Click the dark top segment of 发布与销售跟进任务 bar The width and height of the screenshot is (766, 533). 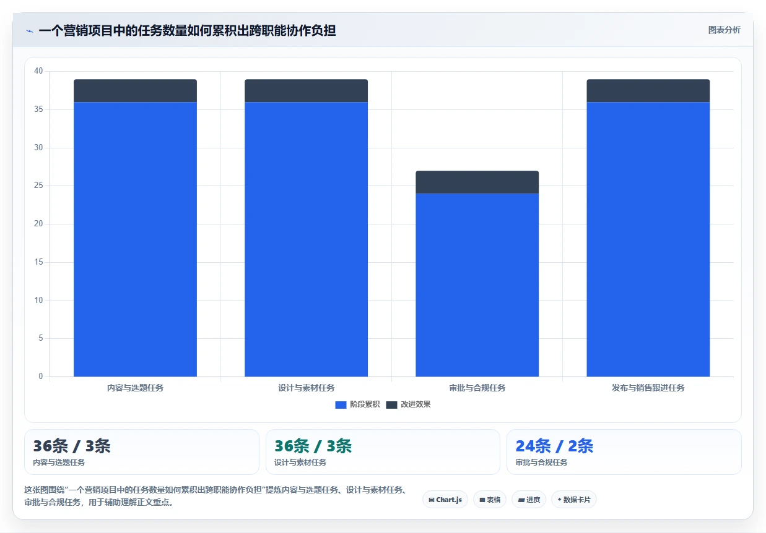(x=648, y=91)
